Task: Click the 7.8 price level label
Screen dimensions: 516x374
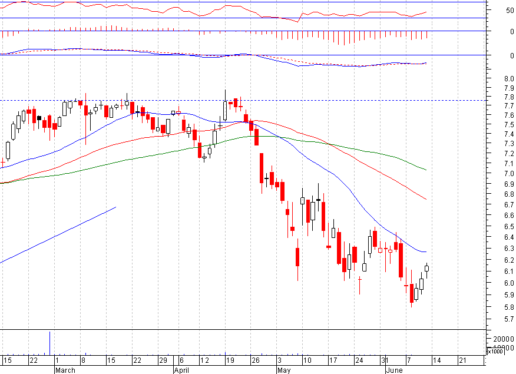Action: [x=509, y=97]
